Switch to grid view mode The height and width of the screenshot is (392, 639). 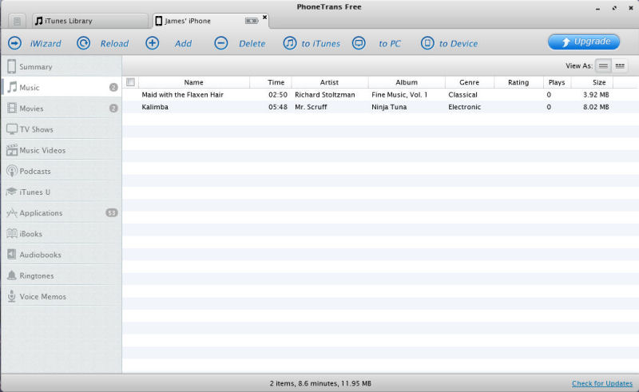tap(620, 65)
